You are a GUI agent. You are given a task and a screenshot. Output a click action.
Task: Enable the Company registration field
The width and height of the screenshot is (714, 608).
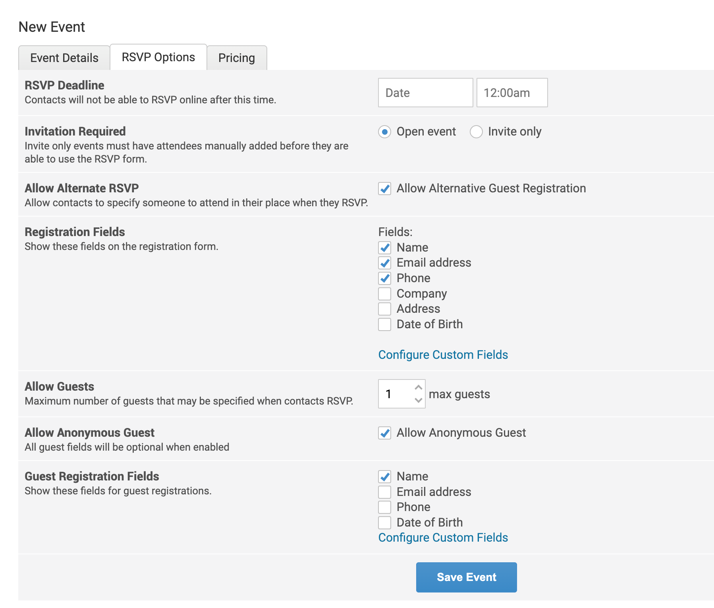[x=384, y=294]
